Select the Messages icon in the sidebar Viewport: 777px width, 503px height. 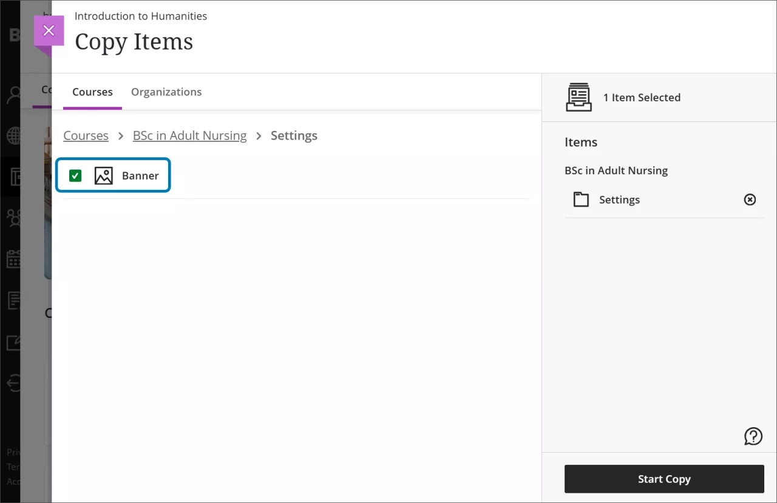tap(13, 300)
